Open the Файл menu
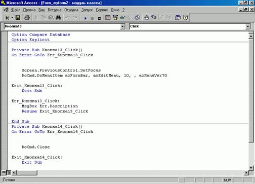 [x=16, y=10]
